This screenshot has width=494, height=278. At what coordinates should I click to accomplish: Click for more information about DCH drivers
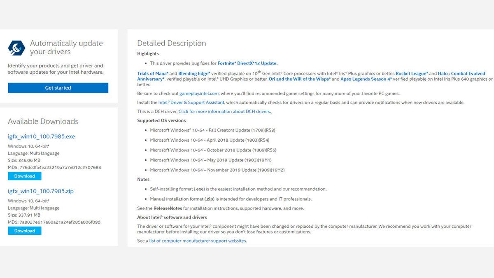(x=224, y=112)
